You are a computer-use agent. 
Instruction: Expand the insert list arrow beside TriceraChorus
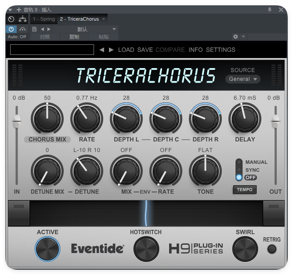(x=104, y=19)
